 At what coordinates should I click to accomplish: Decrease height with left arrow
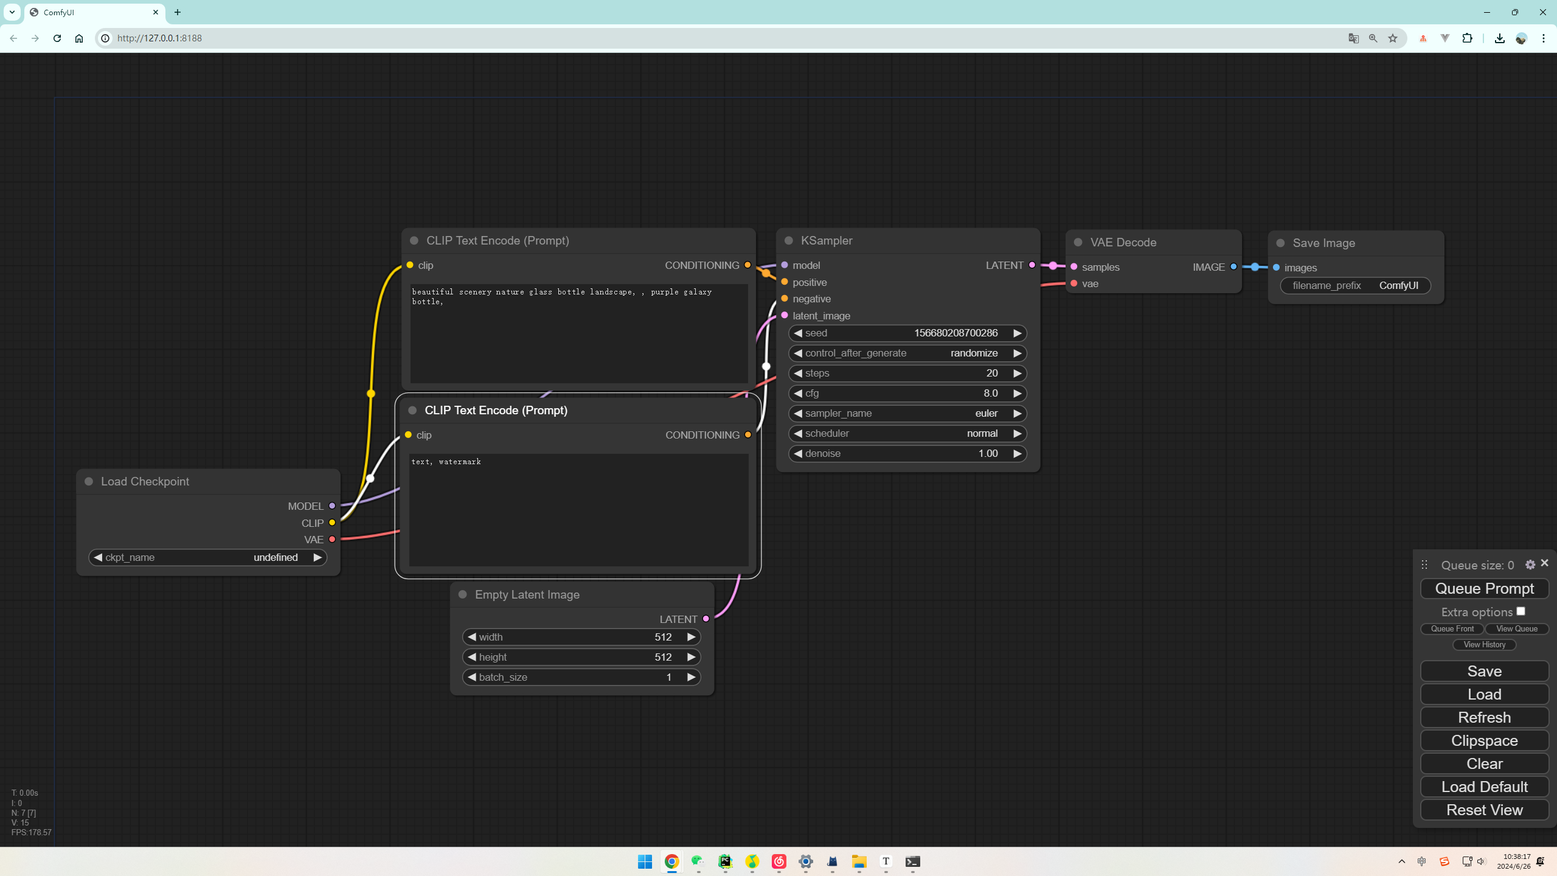click(472, 657)
